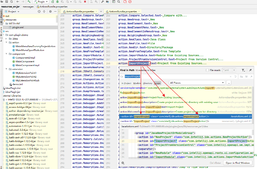Click the filter funnel icon in Find in Path
257x169 pixels.
point(243,70)
